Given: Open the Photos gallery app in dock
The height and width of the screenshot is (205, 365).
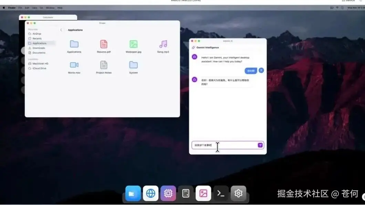Looking at the screenshot, I should coord(203,193).
